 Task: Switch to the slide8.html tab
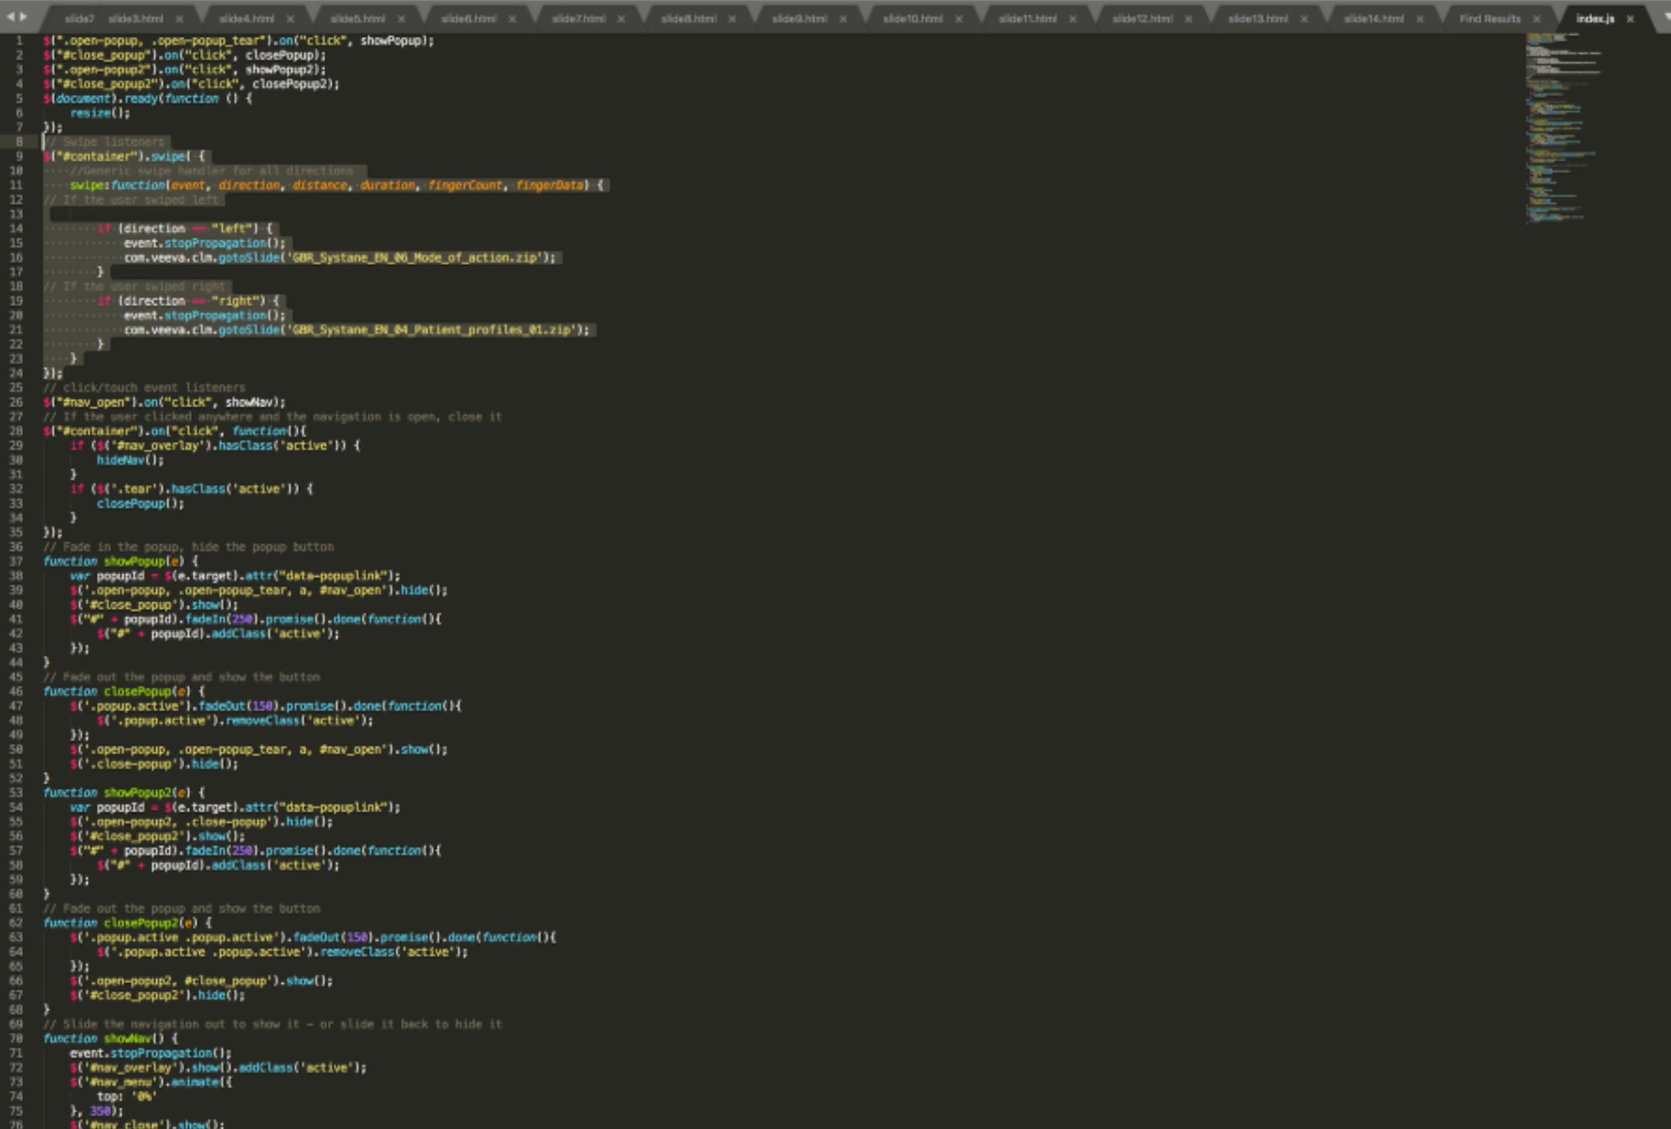(x=689, y=19)
